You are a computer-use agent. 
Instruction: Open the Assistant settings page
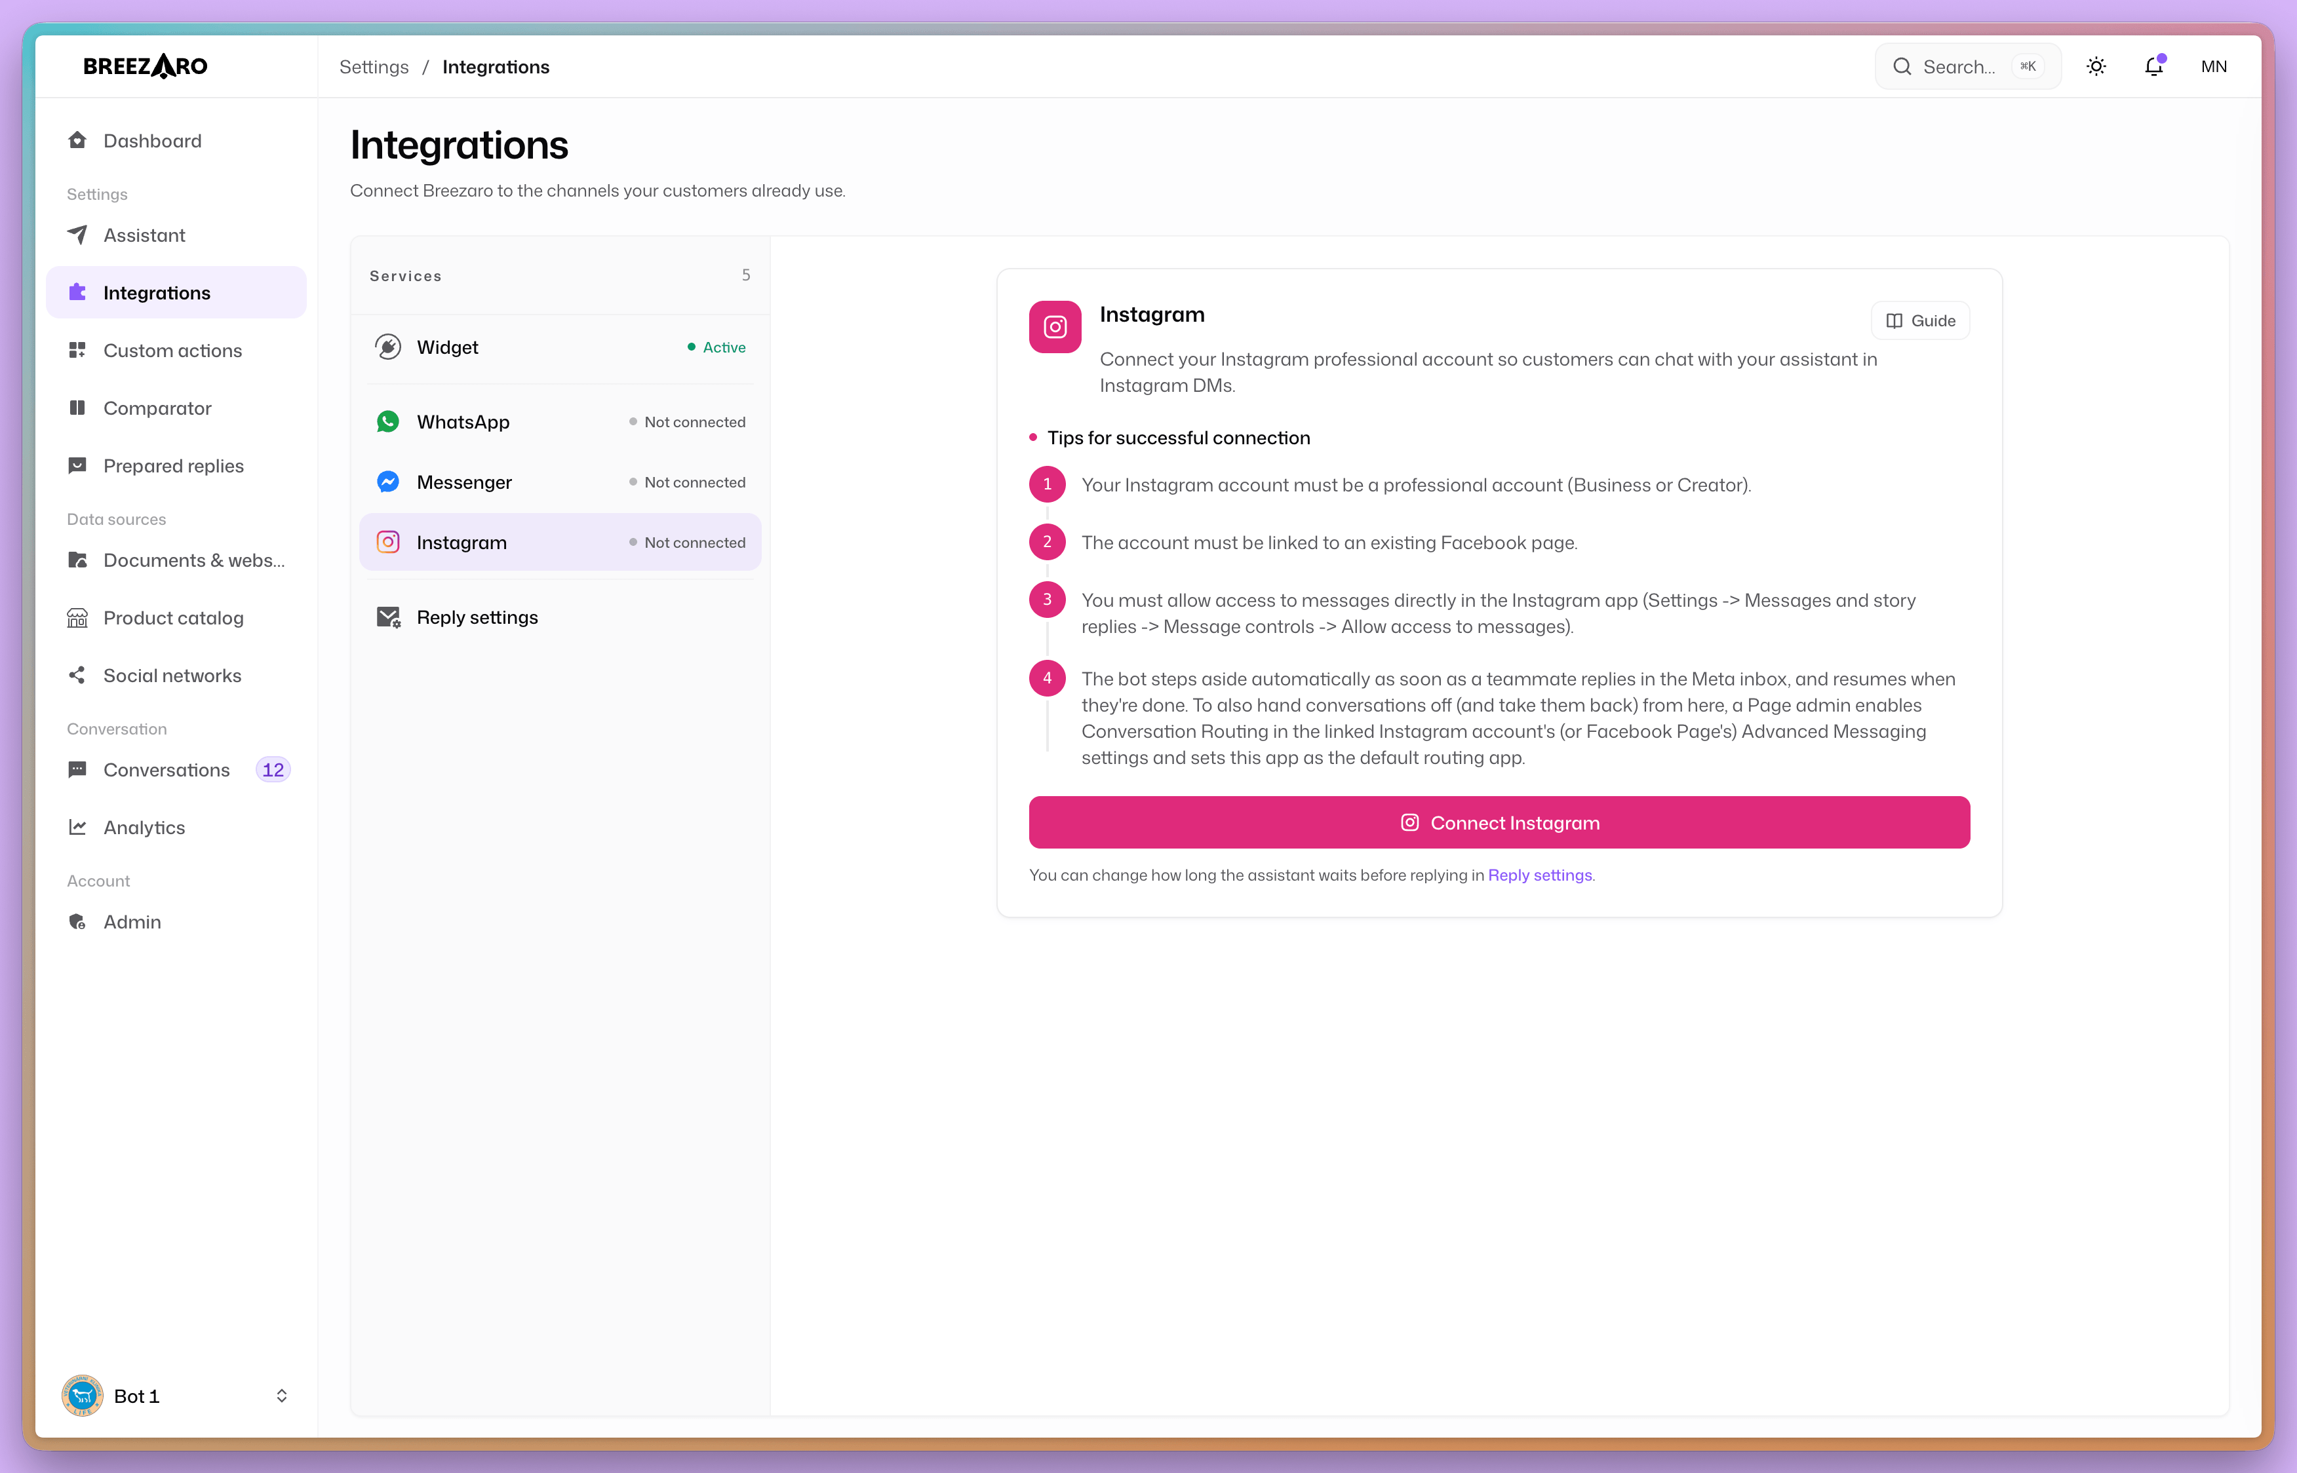pyautogui.click(x=176, y=235)
